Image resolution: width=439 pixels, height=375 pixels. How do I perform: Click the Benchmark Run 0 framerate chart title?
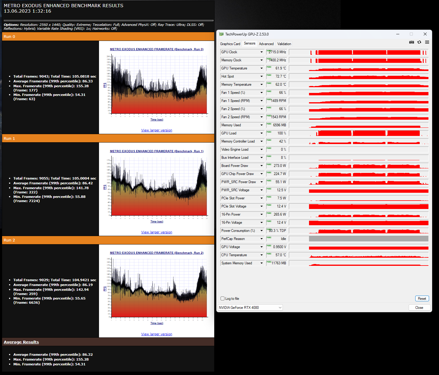157,49
